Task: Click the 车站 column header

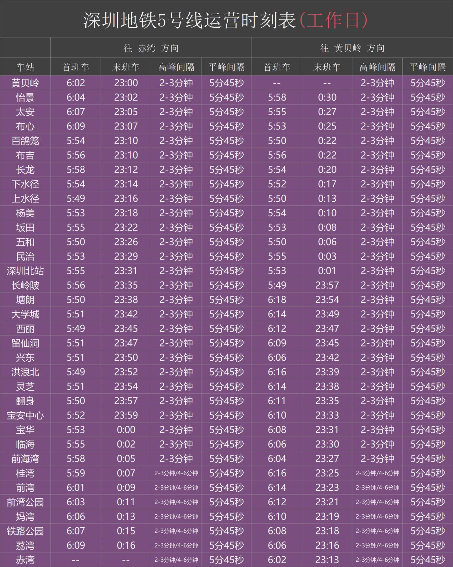Action: coord(25,67)
